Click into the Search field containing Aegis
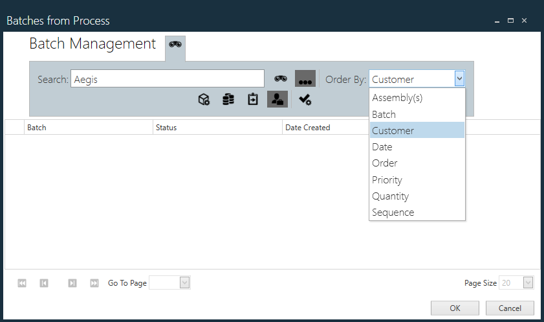 (x=167, y=79)
